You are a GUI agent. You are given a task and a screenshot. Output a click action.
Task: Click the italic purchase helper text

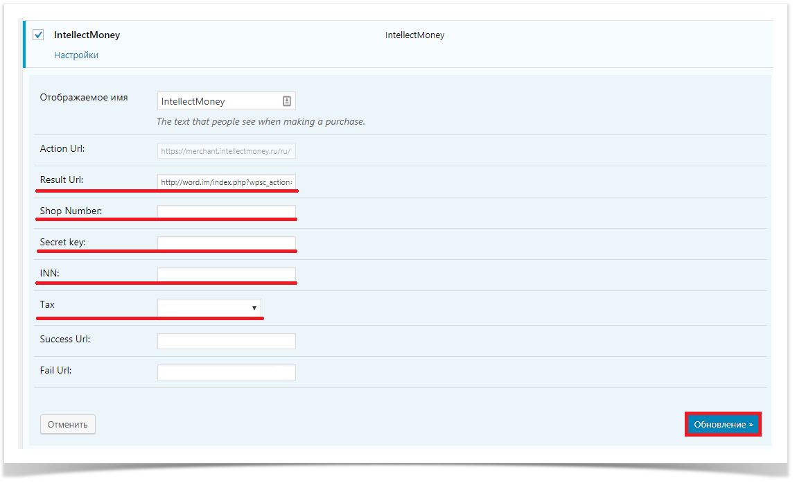click(261, 122)
